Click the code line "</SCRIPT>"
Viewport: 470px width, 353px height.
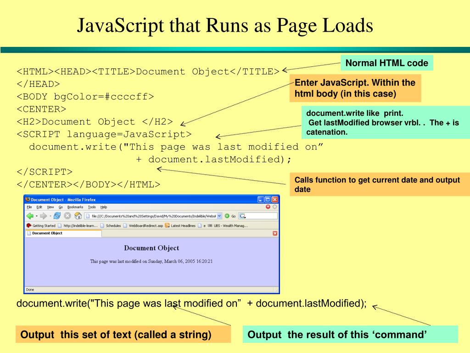45,172
